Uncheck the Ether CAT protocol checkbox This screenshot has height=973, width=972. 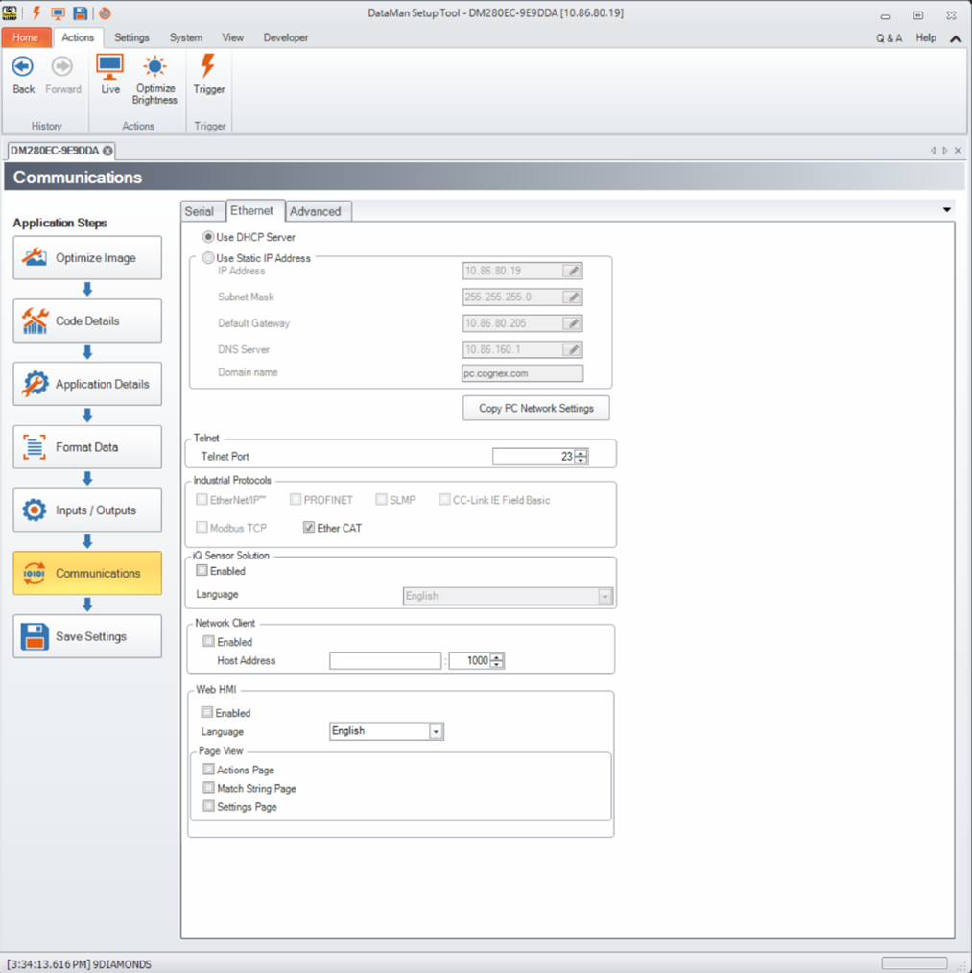click(309, 528)
